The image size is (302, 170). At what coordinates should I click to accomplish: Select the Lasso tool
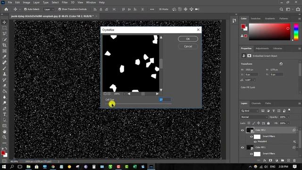(x=4, y=34)
